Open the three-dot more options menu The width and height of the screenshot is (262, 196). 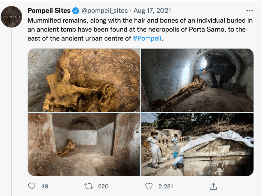(249, 11)
